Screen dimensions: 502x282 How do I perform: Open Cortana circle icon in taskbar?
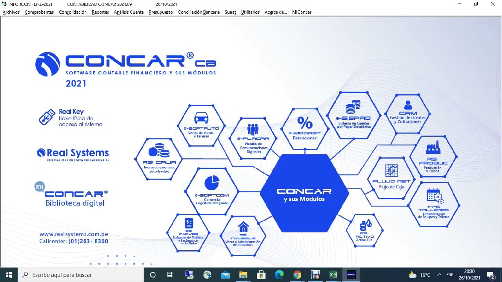pyautogui.click(x=153, y=275)
